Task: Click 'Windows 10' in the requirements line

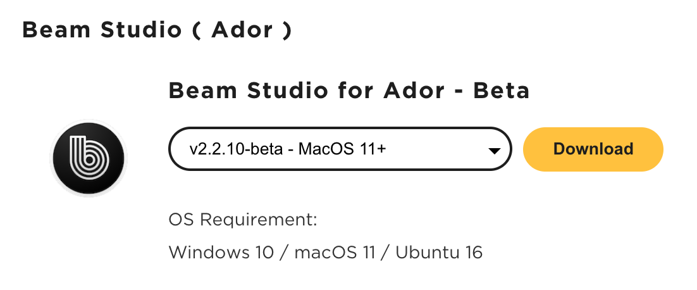Action: (221, 252)
